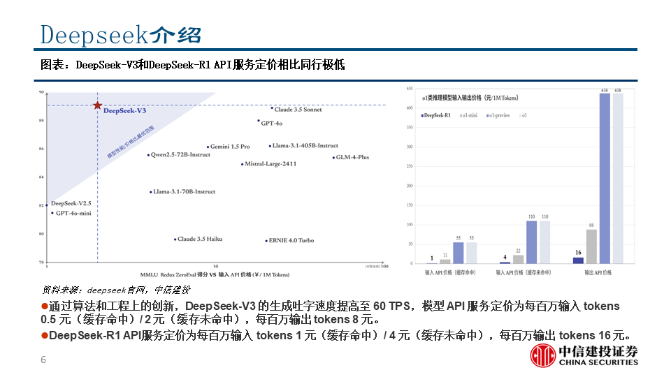Click the bold value label "4"
The image size is (671, 377).
(x=505, y=258)
